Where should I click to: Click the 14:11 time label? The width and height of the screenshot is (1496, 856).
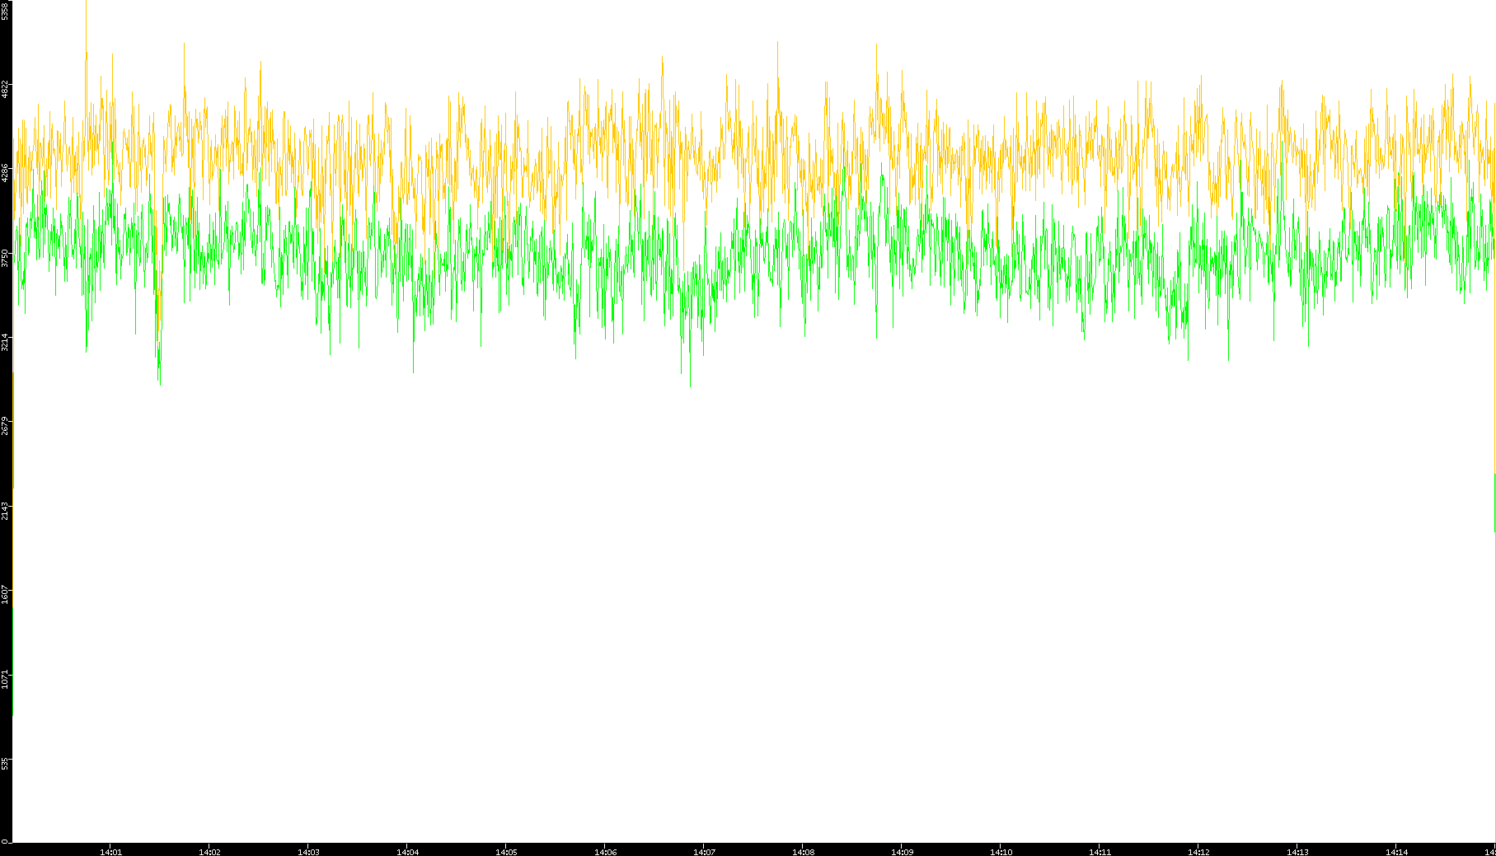1100,852
